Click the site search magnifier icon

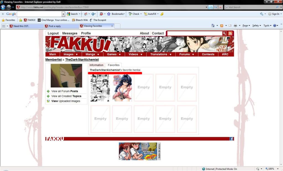pos(224,33)
